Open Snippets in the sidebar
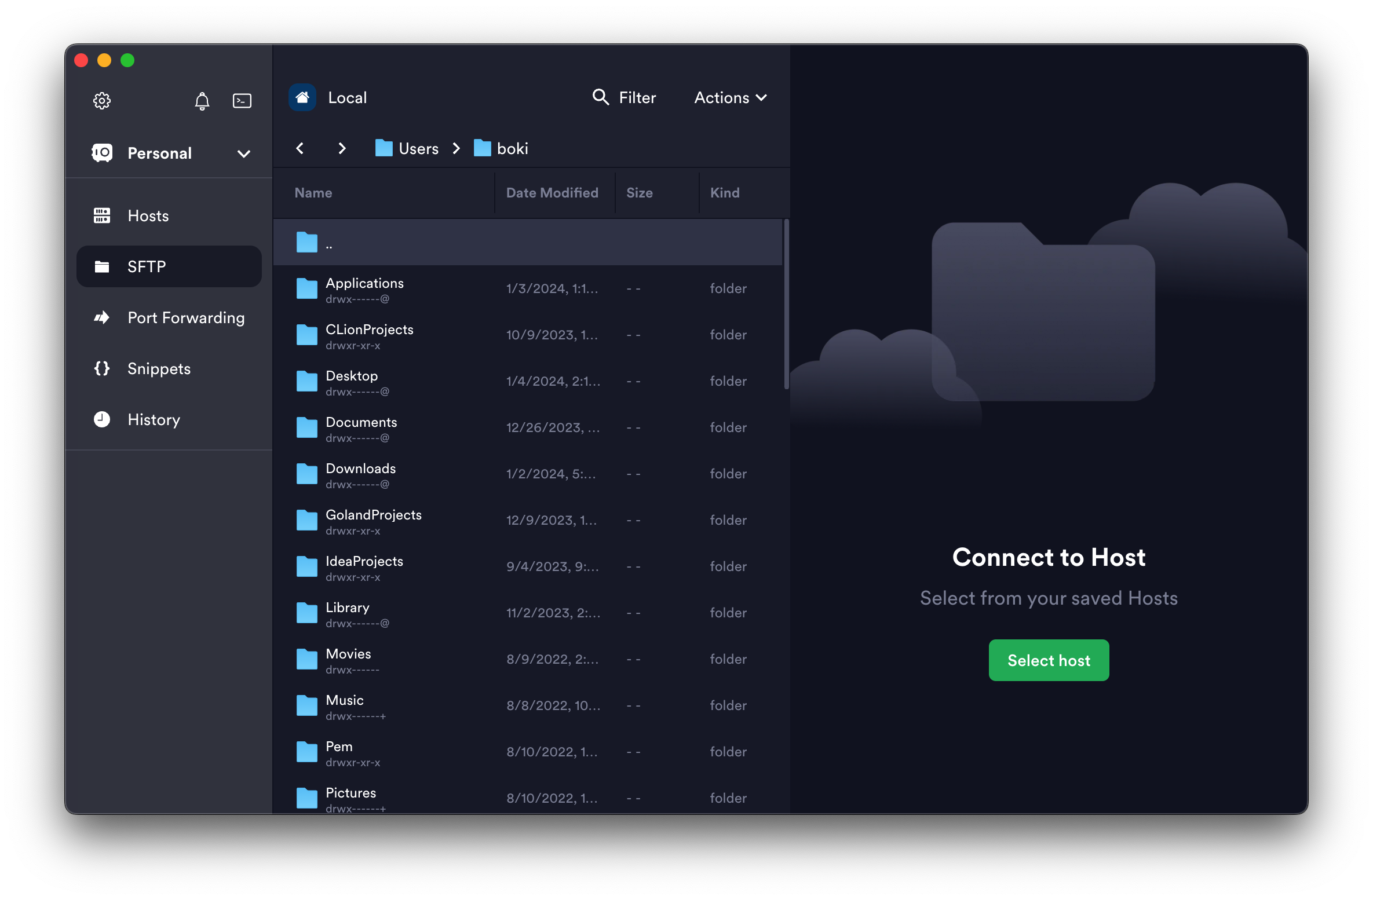Screen dimensions: 1373x900 pos(159,368)
